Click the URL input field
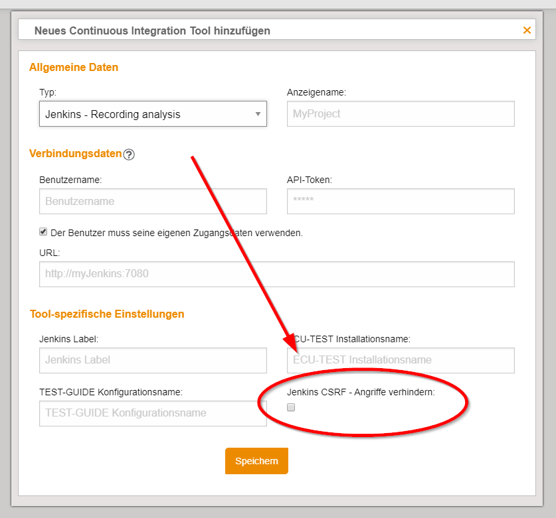 pyautogui.click(x=276, y=274)
